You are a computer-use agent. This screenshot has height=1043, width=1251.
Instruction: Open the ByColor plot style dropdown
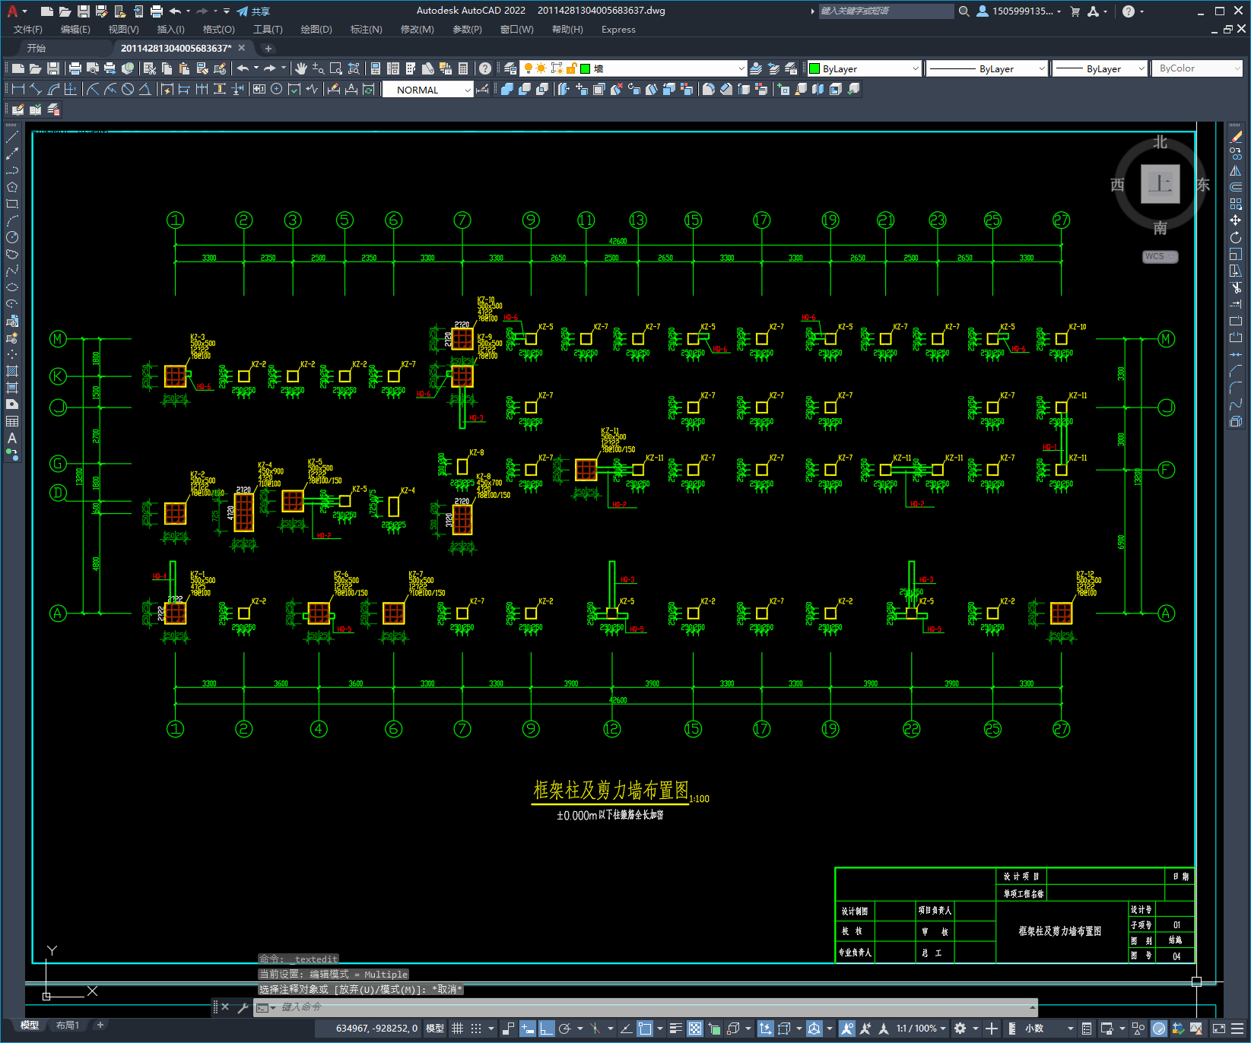coord(1198,68)
